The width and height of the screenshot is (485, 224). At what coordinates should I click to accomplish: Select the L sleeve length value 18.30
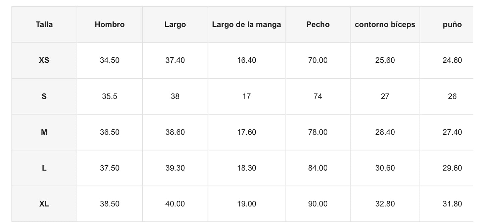pos(246,168)
